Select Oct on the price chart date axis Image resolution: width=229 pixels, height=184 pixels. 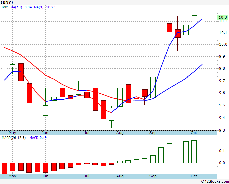pyautogui.click(x=194, y=133)
